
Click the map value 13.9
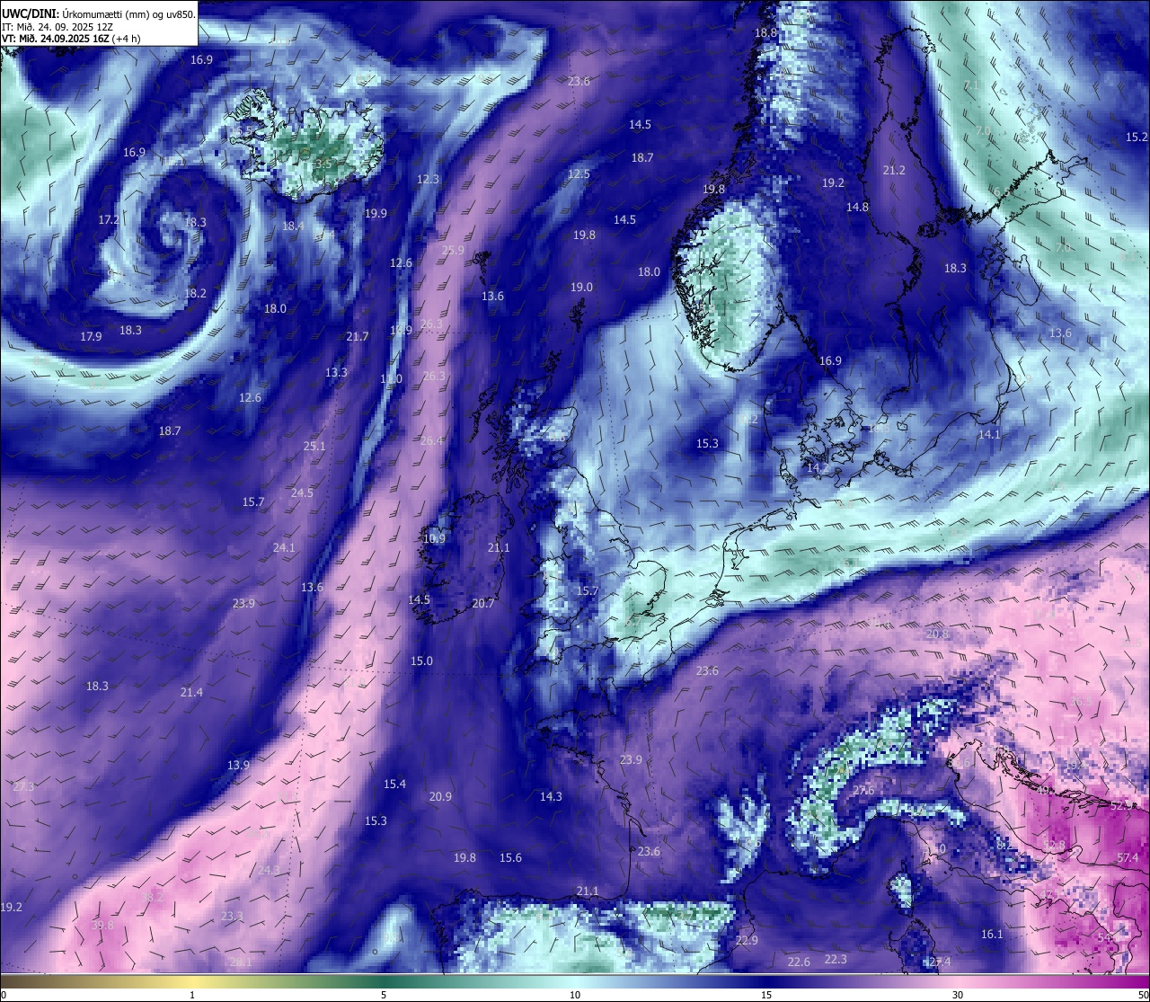coord(238,765)
